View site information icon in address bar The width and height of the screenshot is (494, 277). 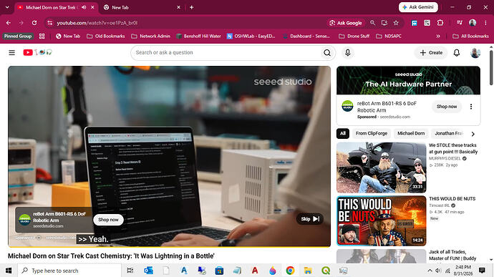click(x=49, y=23)
